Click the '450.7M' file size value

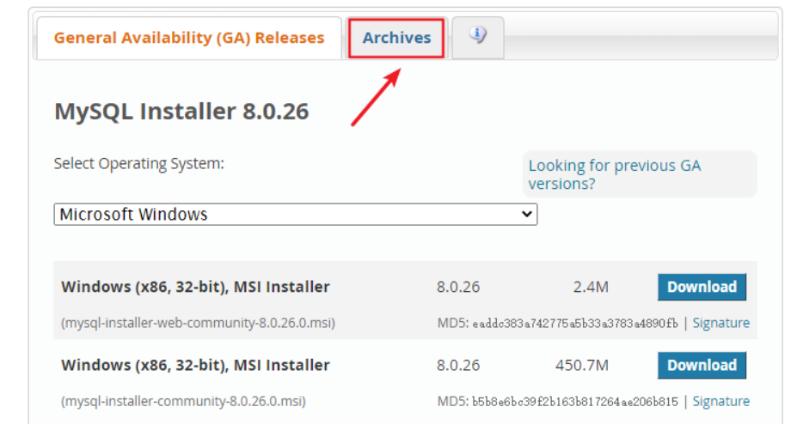pyautogui.click(x=581, y=365)
